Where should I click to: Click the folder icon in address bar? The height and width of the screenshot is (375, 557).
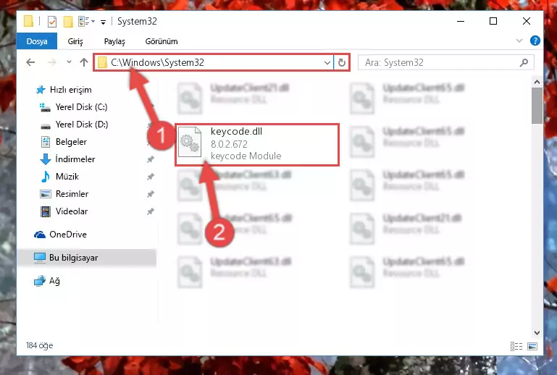pos(102,62)
